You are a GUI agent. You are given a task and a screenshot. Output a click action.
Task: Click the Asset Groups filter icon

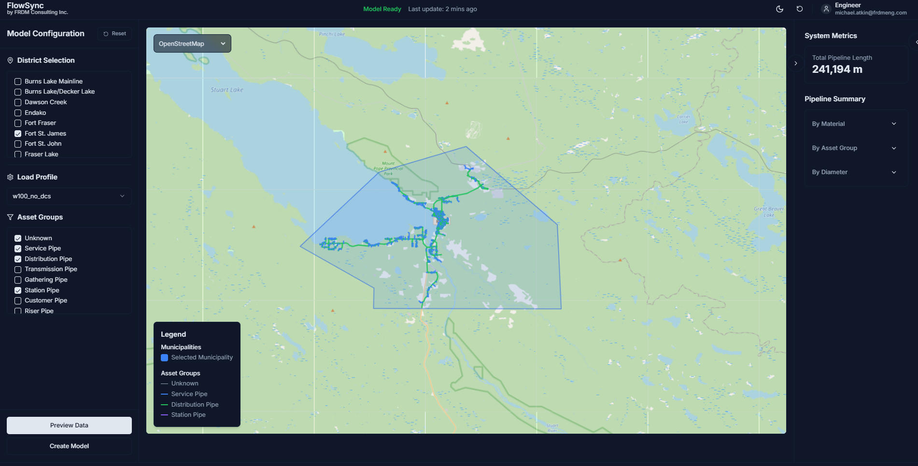click(10, 218)
